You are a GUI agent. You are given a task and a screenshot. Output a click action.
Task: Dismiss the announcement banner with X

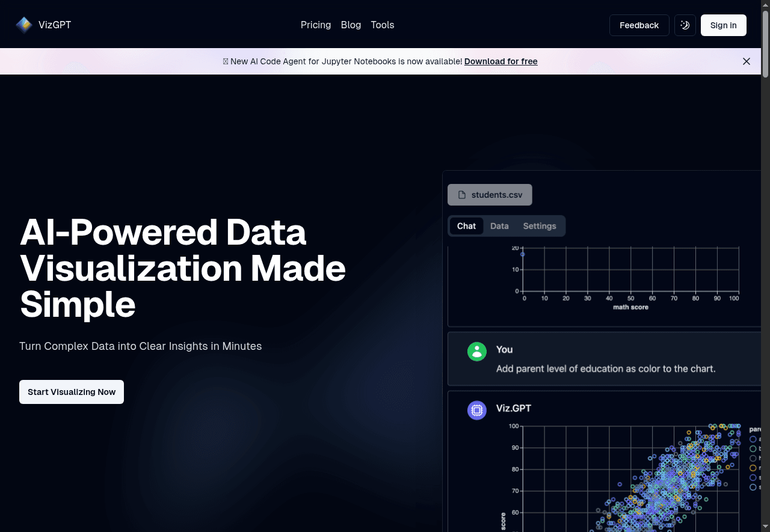click(x=746, y=61)
